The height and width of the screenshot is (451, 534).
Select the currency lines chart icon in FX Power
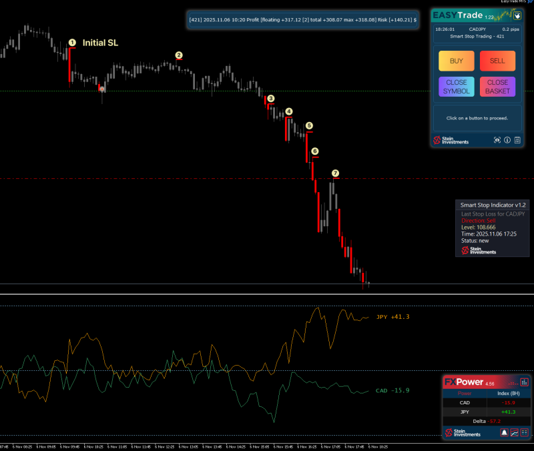click(x=515, y=433)
